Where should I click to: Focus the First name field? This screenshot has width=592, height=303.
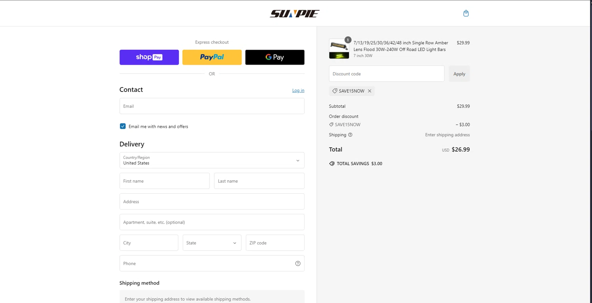[165, 181]
